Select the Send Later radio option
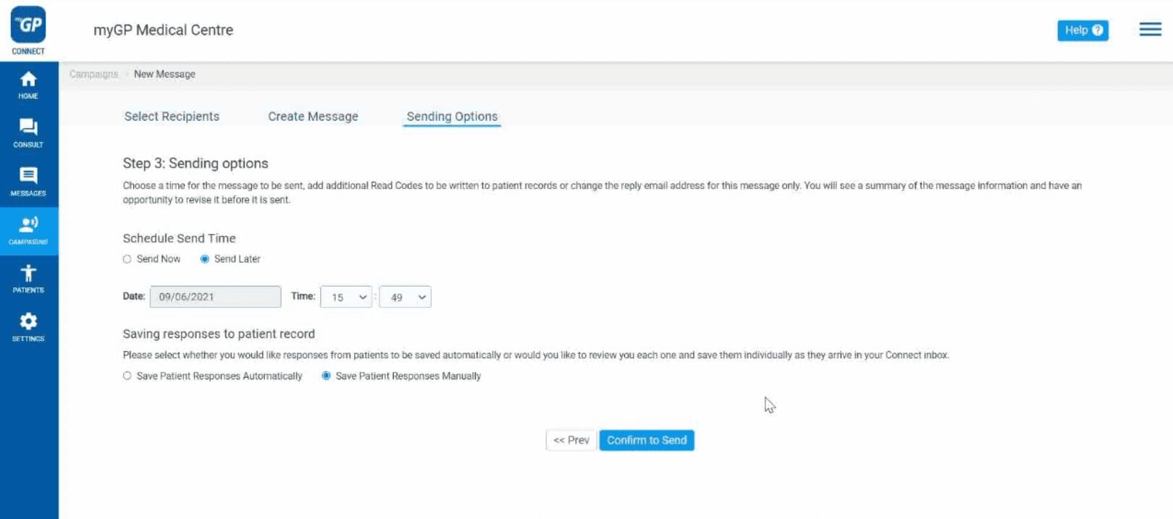The image size is (1173, 519). coord(205,259)
